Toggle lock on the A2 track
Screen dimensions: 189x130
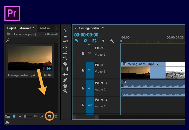point(83,105)
